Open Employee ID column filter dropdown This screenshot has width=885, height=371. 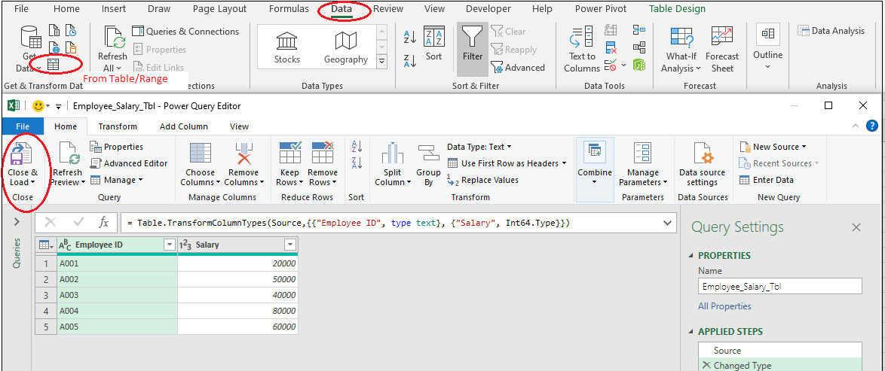click(169, 245)
